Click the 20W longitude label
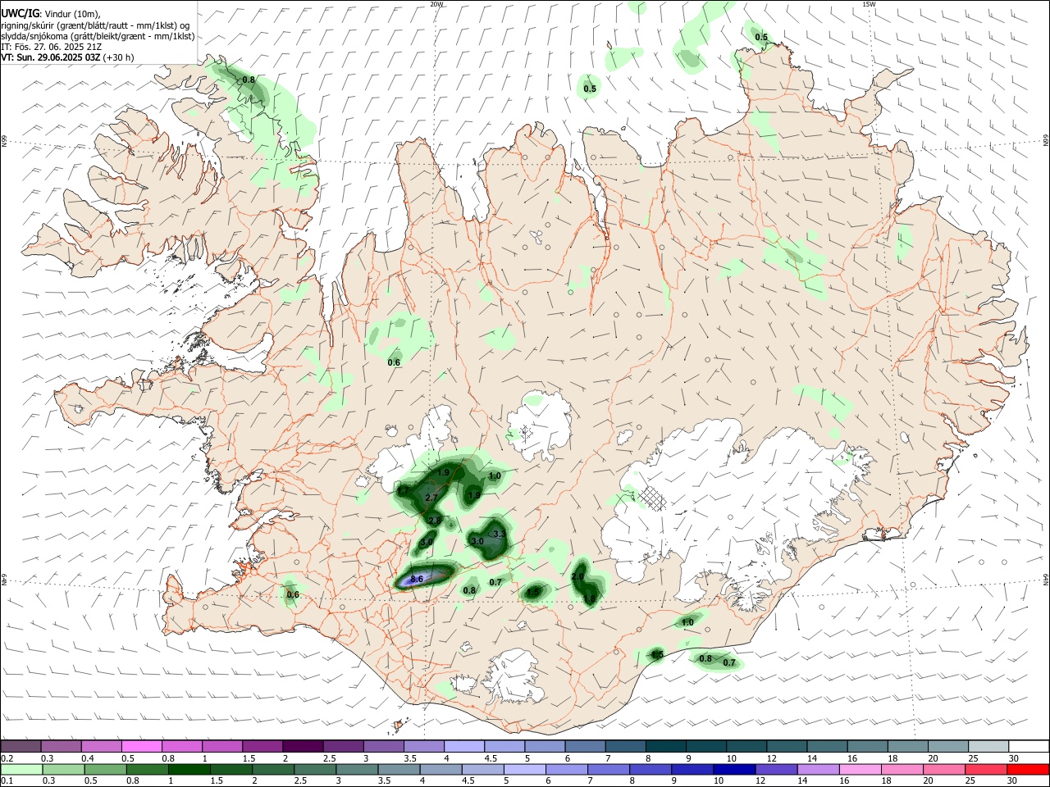 click(436, 4)
